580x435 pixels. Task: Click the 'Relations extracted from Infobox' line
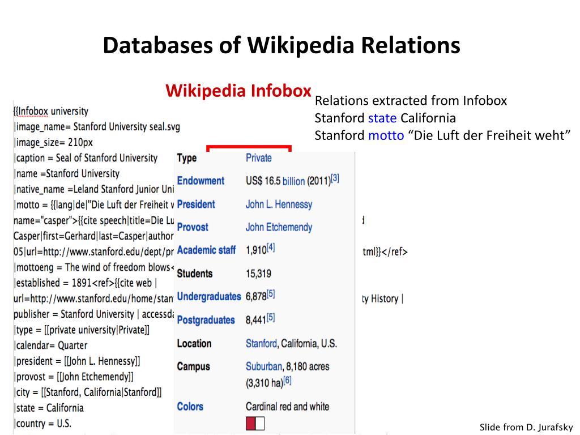pos(411,101)
